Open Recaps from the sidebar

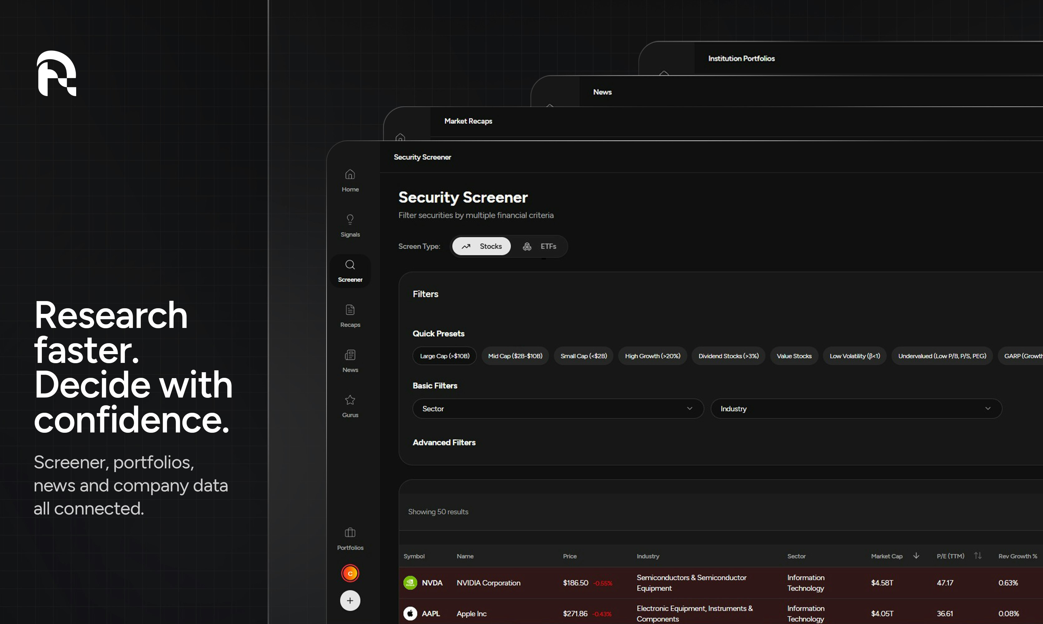click(x=350, y=315)
